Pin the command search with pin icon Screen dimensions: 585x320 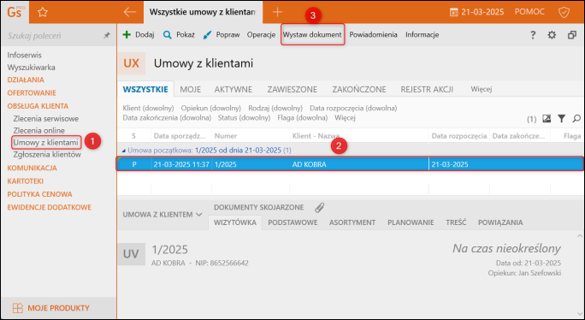pos(107,35)
